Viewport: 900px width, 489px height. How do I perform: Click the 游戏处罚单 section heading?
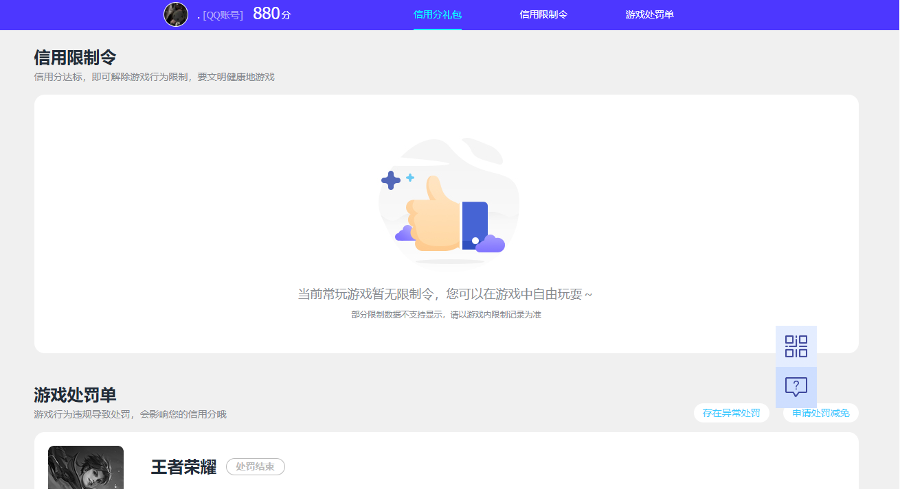(x=75, y=395)
